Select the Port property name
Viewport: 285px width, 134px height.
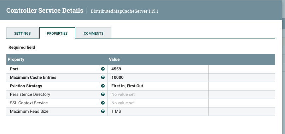(x=14, y=69)
